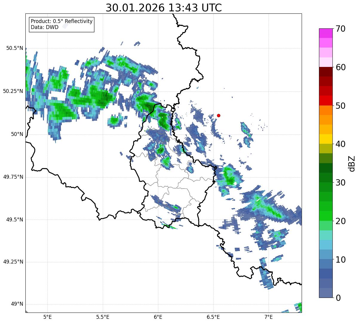Click the 5°E longitude label
The image size is (359, 323).
47,317
